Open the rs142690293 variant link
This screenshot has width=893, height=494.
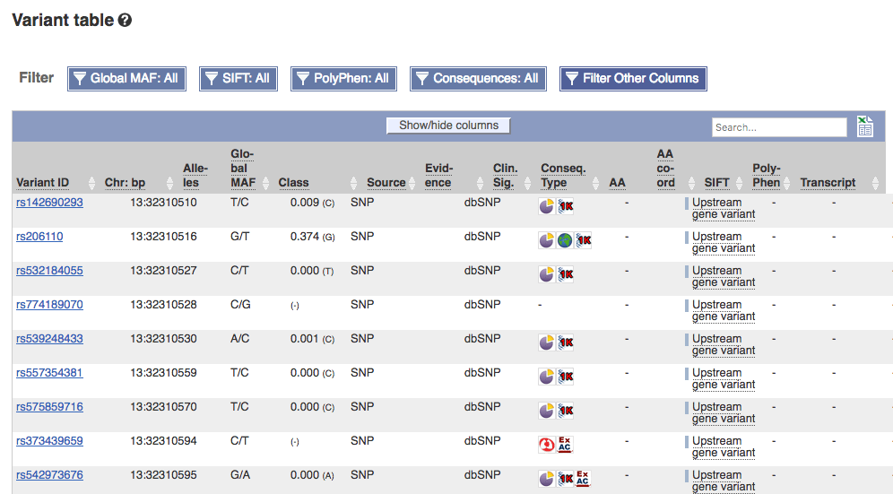point(49,203)
